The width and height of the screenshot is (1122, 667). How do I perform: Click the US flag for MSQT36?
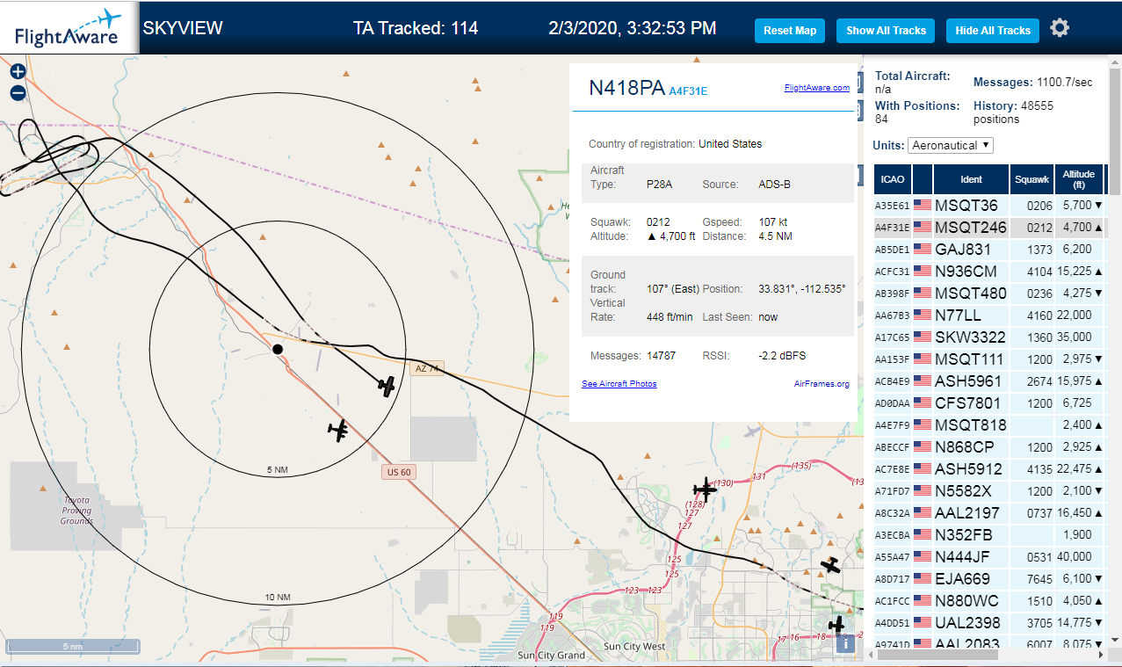tap(923, 206)
